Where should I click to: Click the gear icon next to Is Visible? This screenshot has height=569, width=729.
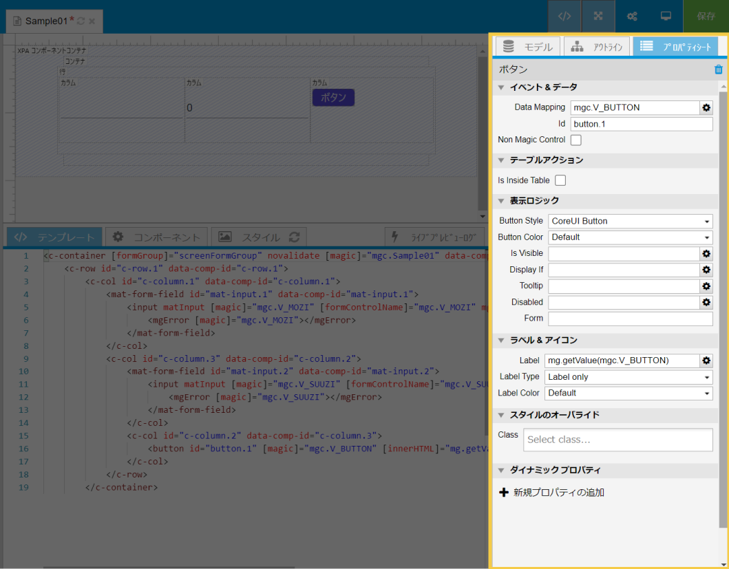(706, 253)
